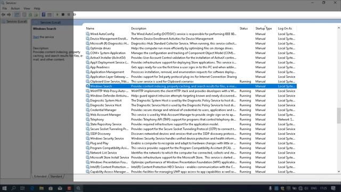This screenshot has width=341, height=192.
Task: Open the File menu
Action: [5, 9]
